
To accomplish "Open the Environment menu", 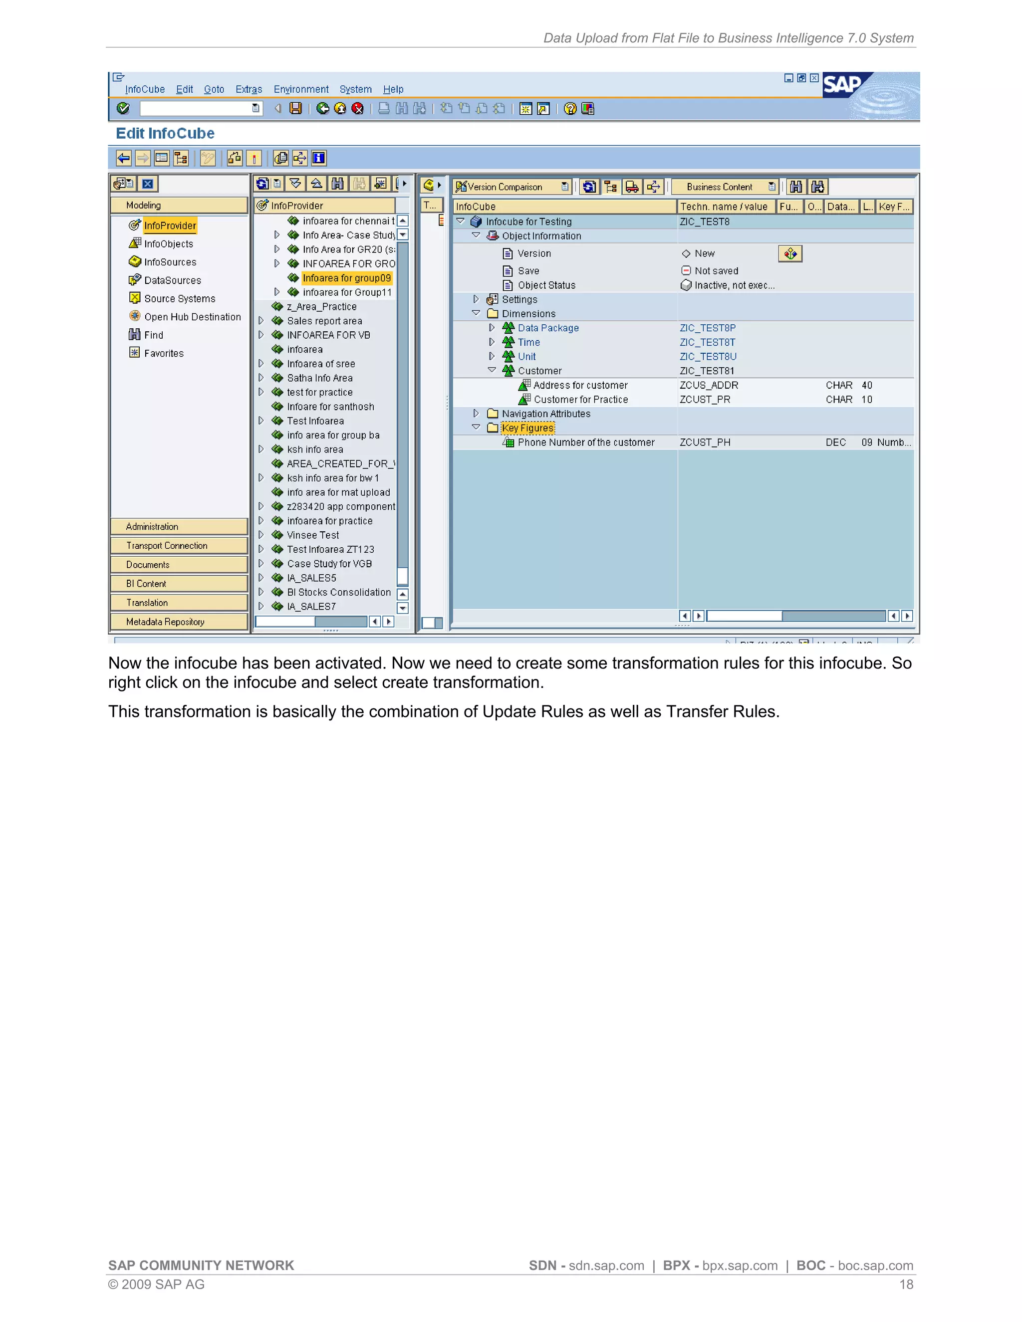I will [301, 90].
